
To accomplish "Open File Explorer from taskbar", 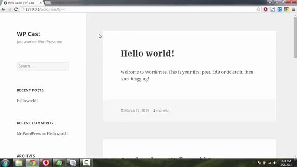I will coord(19,163).
